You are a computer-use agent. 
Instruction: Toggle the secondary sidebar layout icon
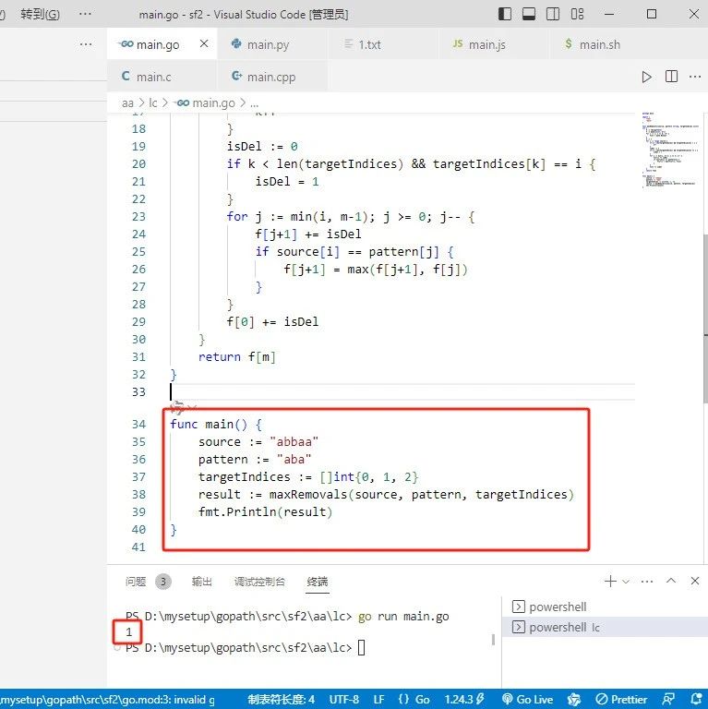point(553,14)
